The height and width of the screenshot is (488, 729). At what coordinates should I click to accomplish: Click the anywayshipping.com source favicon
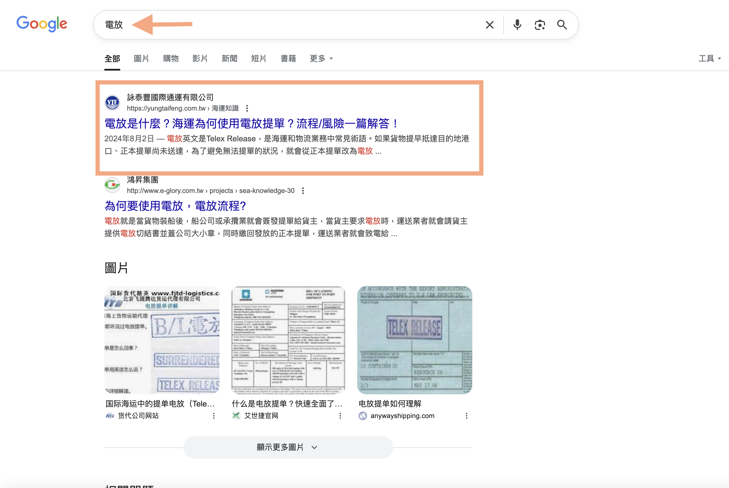click(363, 416)
